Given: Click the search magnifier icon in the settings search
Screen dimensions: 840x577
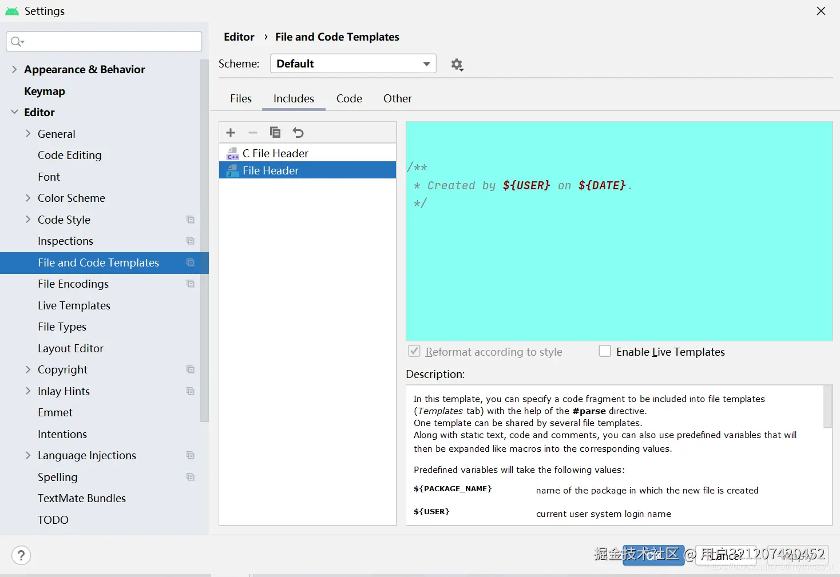Looking at the screenshot, I should tap(17, 41).
